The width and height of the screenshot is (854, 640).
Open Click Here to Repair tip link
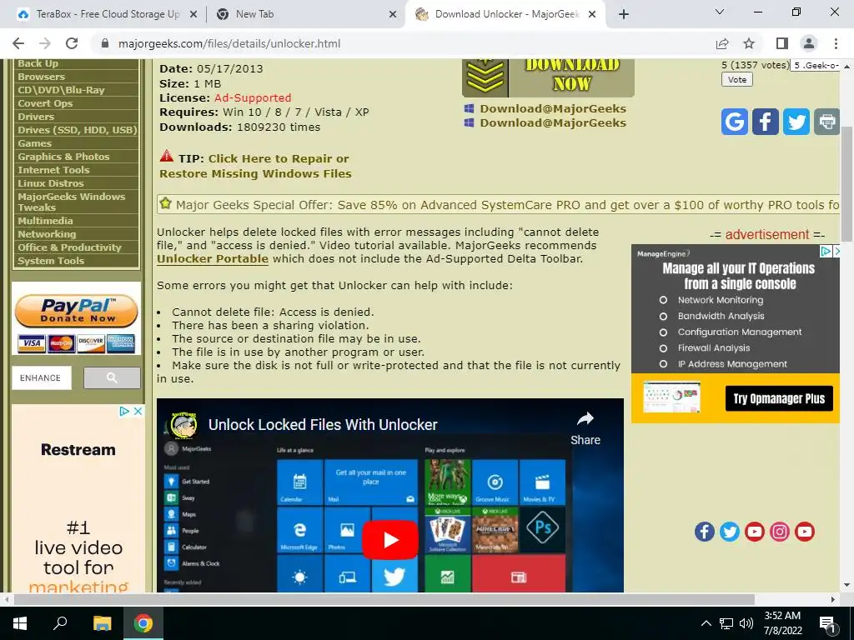click(255, 166)
